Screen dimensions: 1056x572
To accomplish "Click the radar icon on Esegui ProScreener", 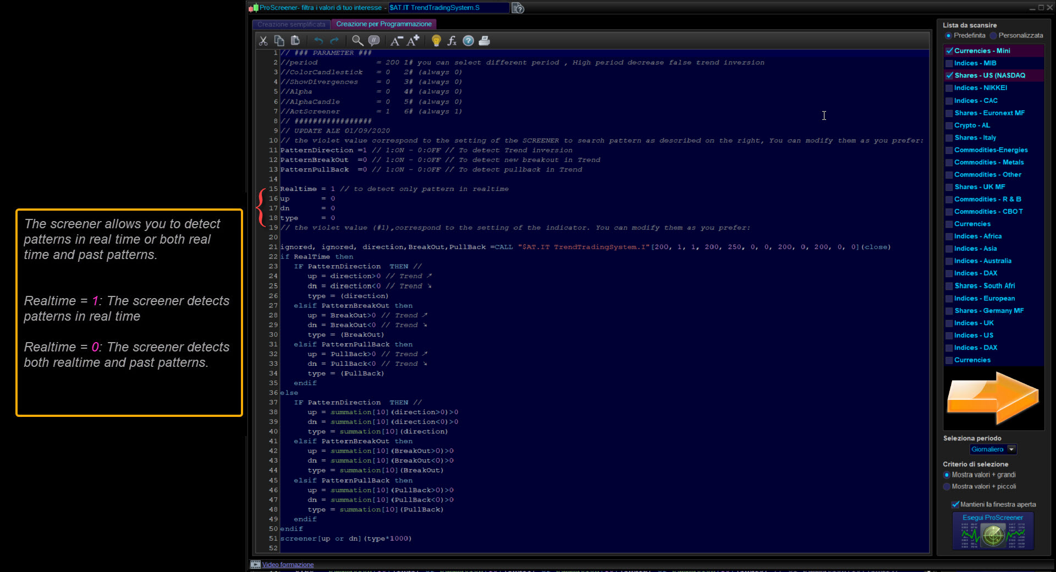I will (993, 535).
